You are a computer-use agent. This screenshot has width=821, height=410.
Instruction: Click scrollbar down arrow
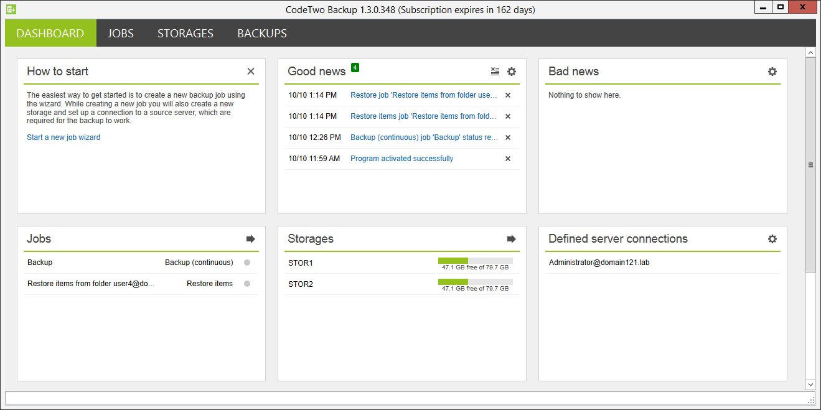810,385
